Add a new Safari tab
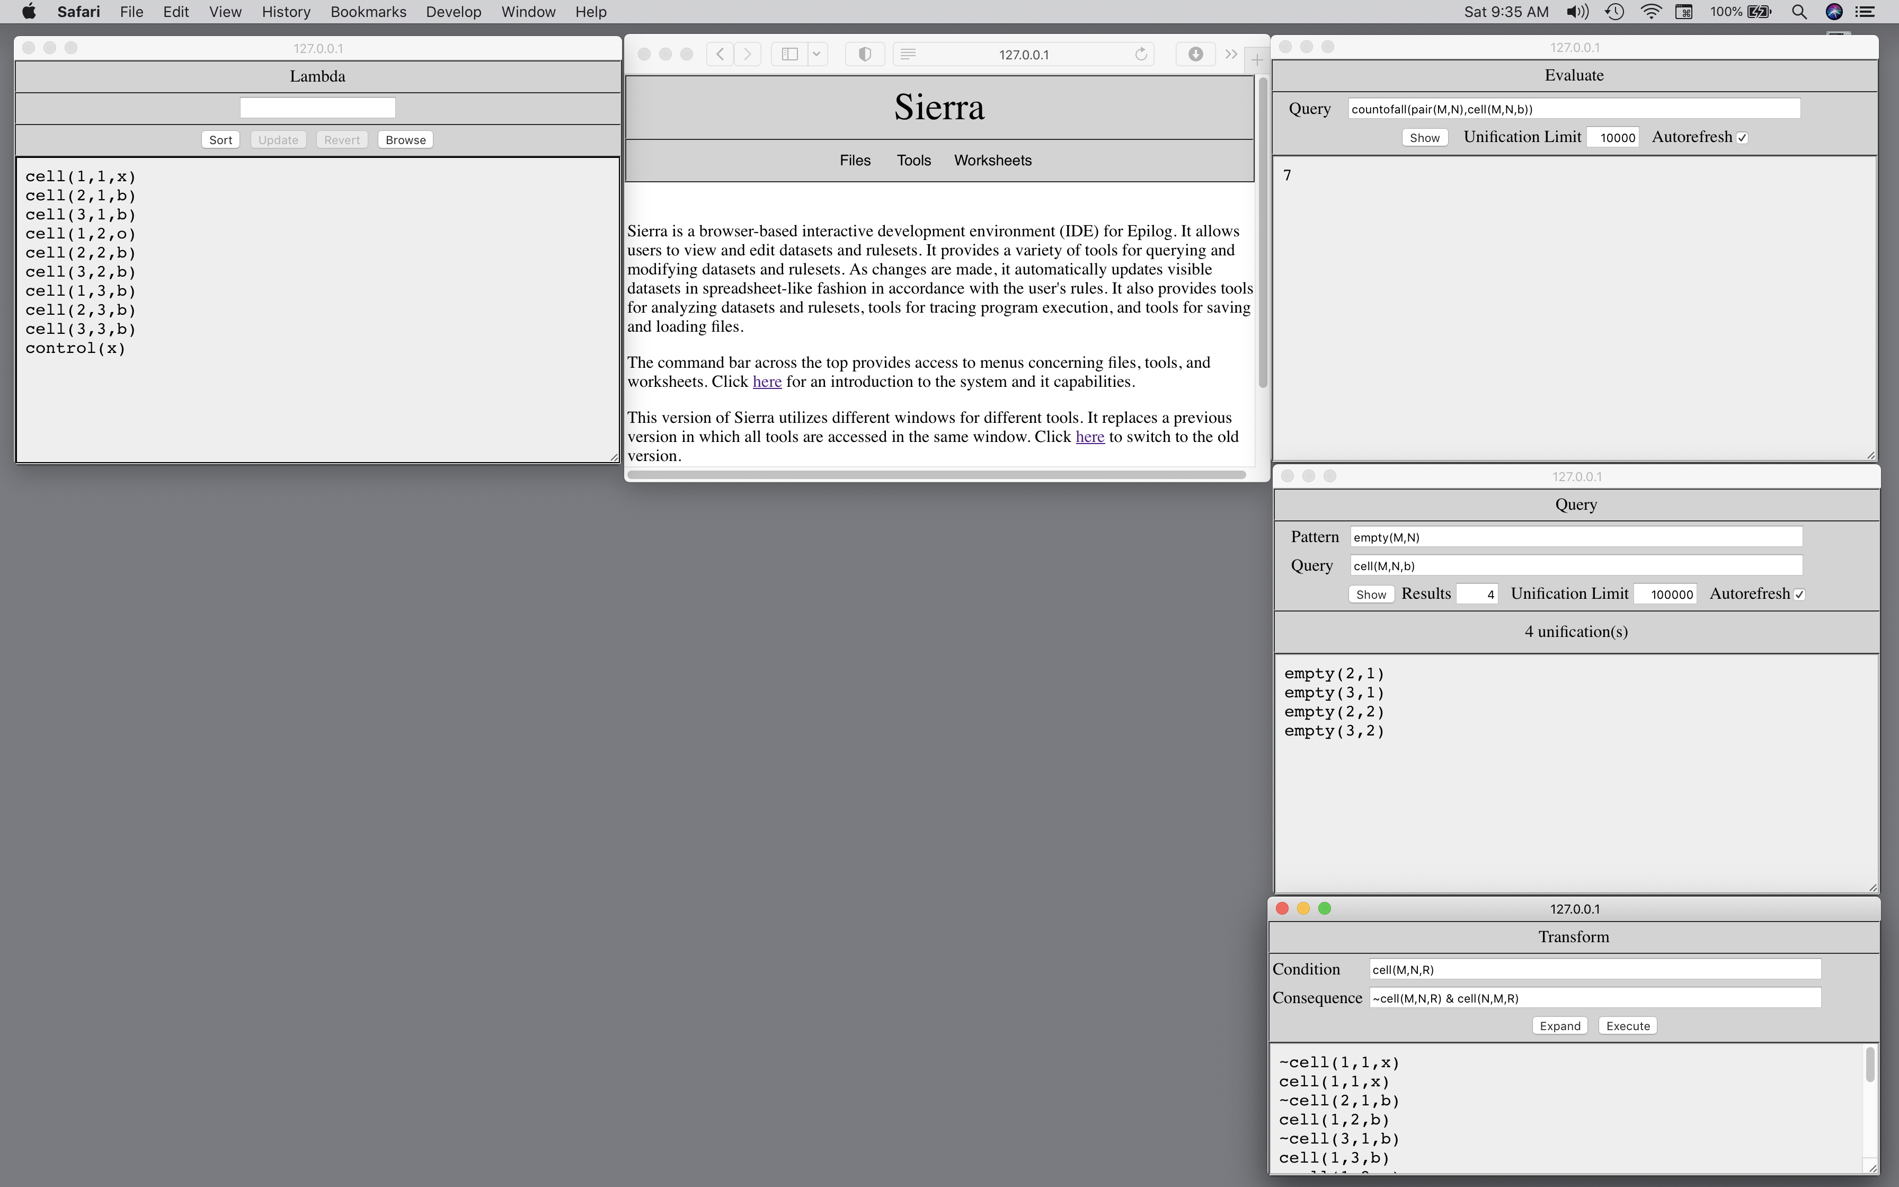Screen dimensions: 1899x1187 pos(1257,60)
